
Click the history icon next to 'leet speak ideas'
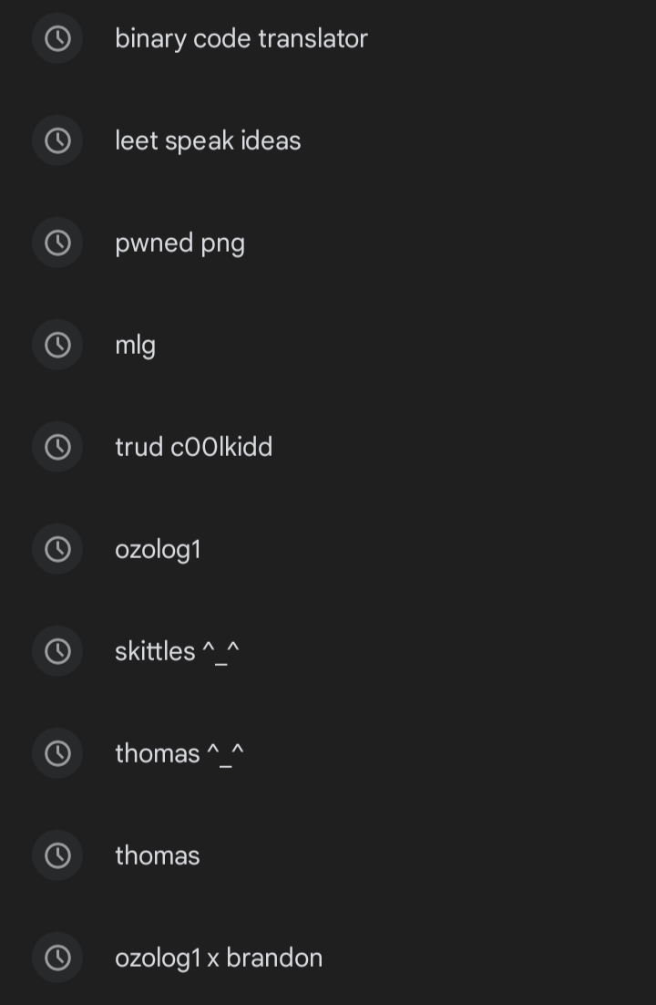pyautogui.click(x=57, y=140)
